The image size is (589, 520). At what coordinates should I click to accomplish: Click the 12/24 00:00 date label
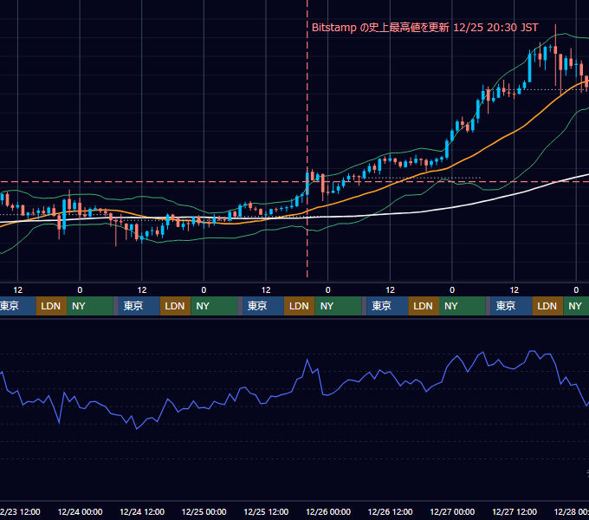click(x=80, y=511)
